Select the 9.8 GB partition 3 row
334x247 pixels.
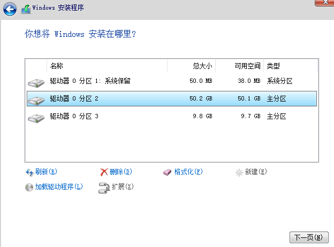pyautogui.click(x=171, y=117)
